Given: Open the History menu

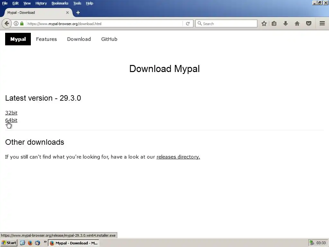Looking at the screenshot, I should 41,3.
